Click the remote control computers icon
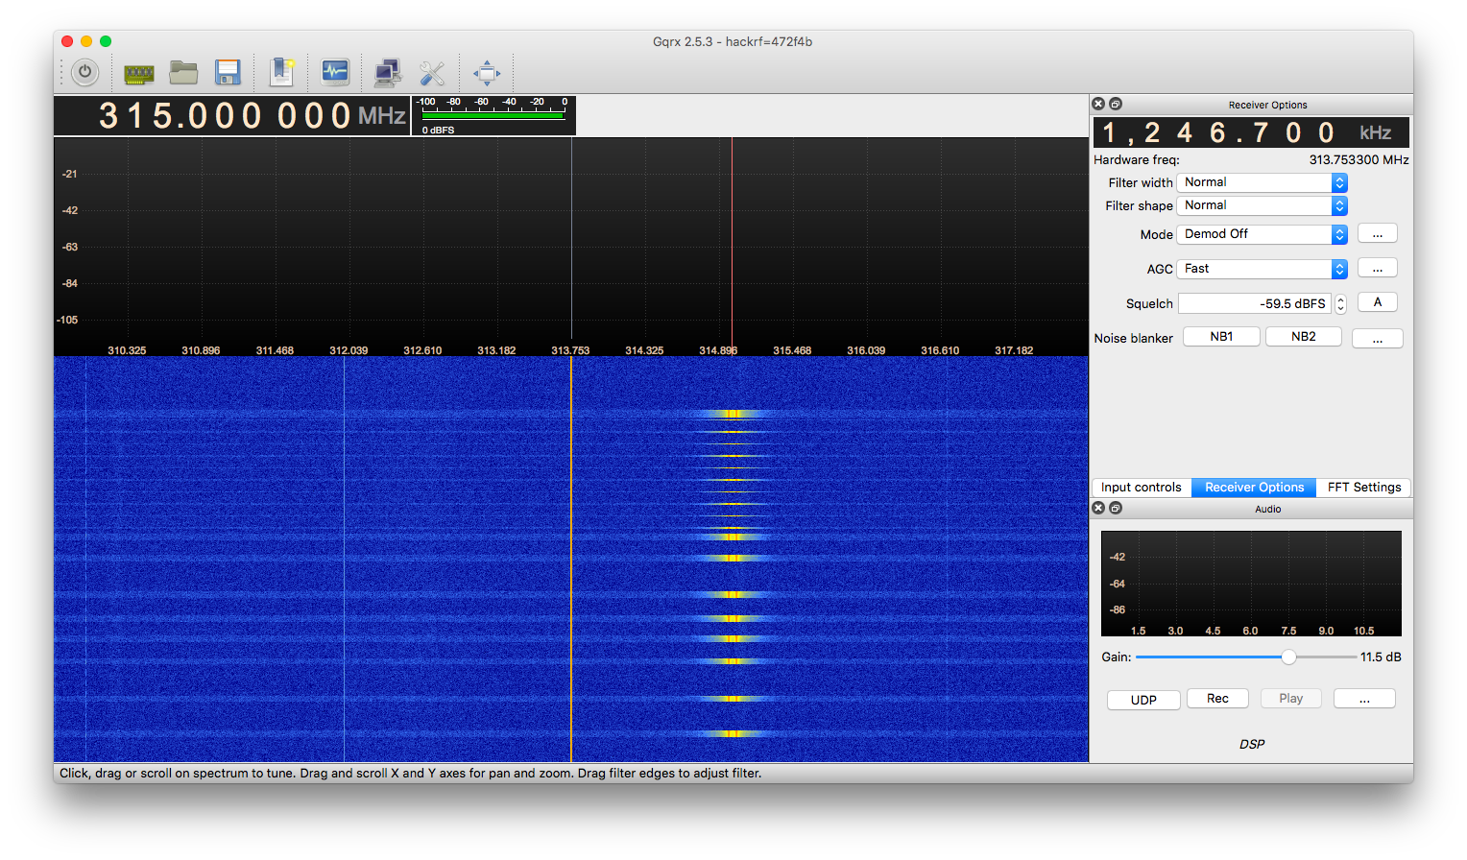This screenshot has width=1467, height=860. tap(388, 73)
